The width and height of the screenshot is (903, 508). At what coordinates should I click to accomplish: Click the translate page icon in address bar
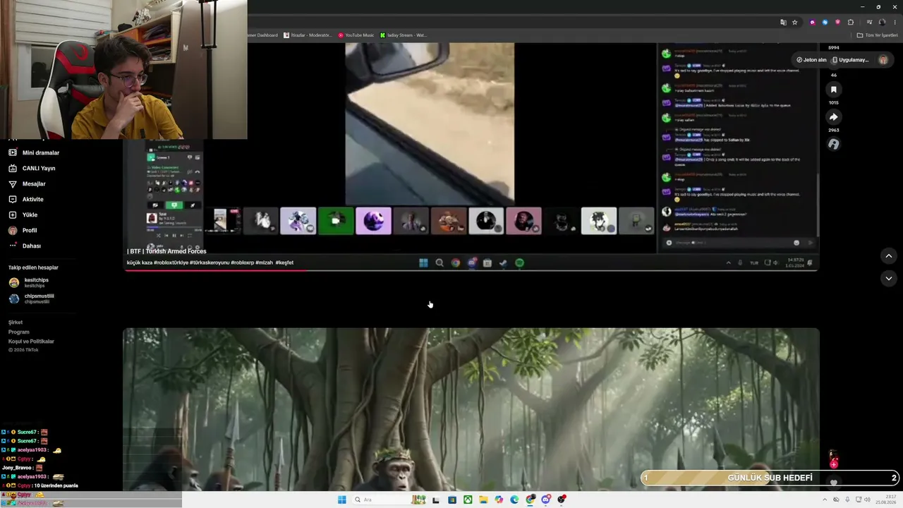pos(783,23)
